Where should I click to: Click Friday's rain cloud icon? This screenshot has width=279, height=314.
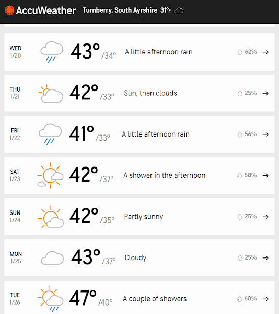click(50, 134)
